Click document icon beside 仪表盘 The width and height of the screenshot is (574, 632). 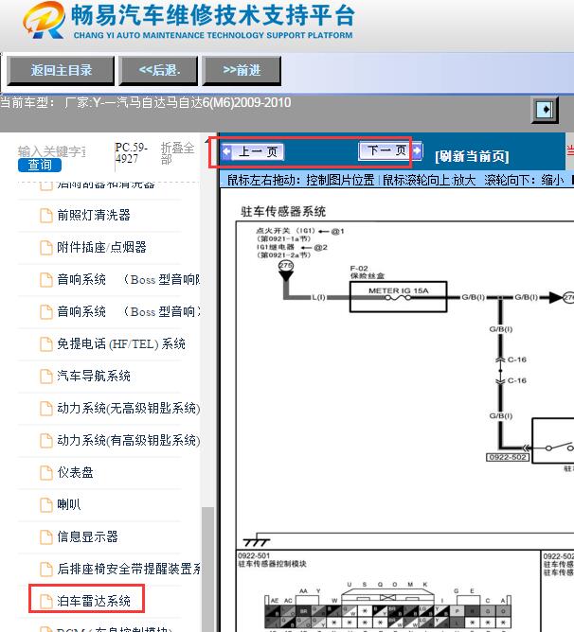pyautogui.click(x=46, y=472)
